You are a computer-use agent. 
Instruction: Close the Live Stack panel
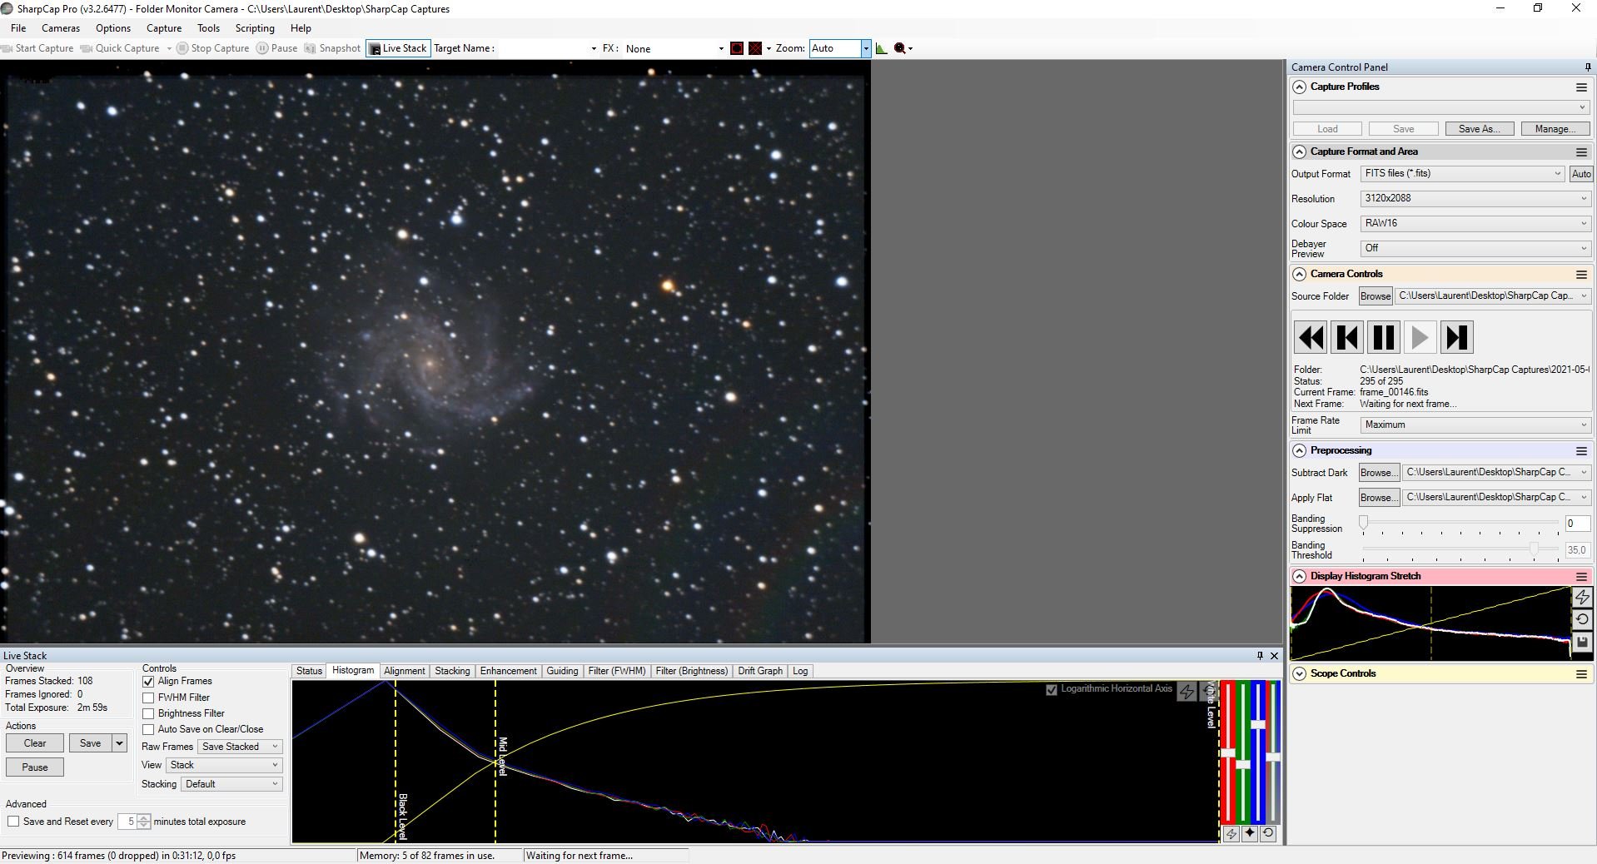point(1274,656)
